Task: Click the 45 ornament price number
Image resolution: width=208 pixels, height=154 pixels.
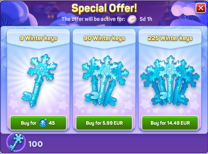Action: click(x=52, y=123)
